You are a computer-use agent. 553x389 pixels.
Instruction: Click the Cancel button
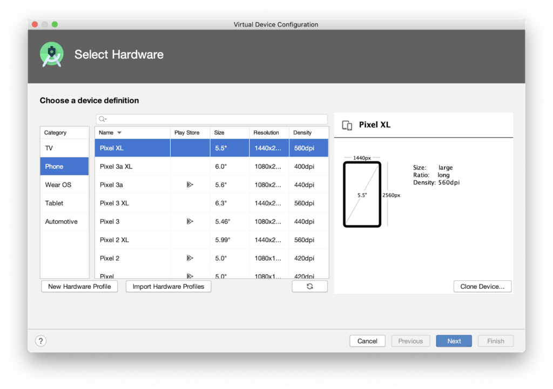click(367, 341)
